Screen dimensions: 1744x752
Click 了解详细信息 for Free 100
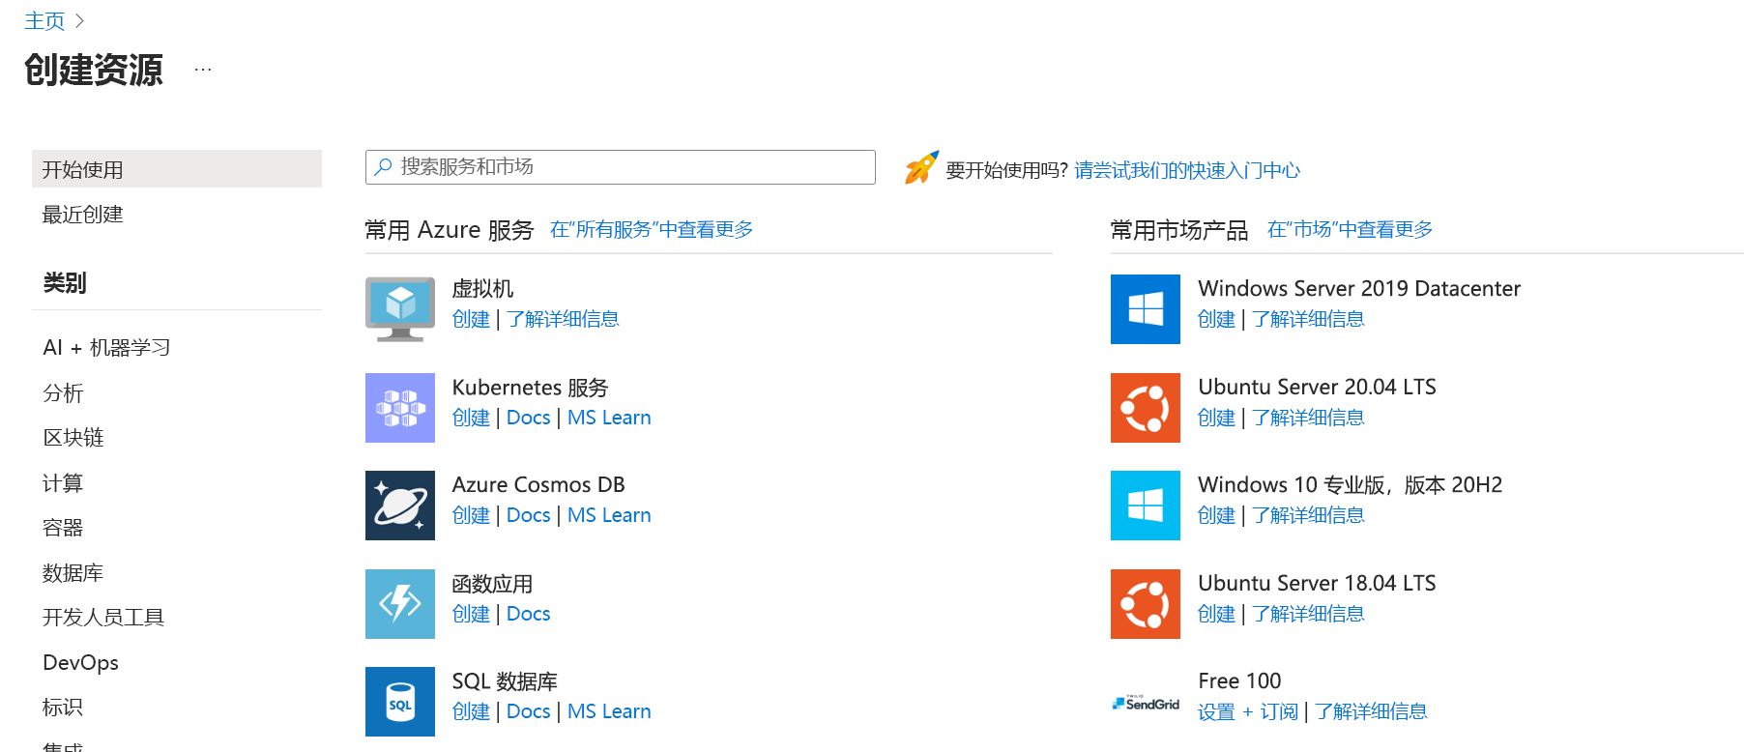(x=1371, y=711)
